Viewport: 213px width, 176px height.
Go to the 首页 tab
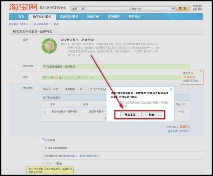coord(21,16)
